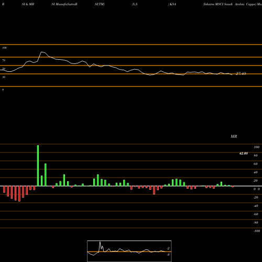Click the RSI axis label 0
Screen dimensions: 262x262
pos(3,90)
